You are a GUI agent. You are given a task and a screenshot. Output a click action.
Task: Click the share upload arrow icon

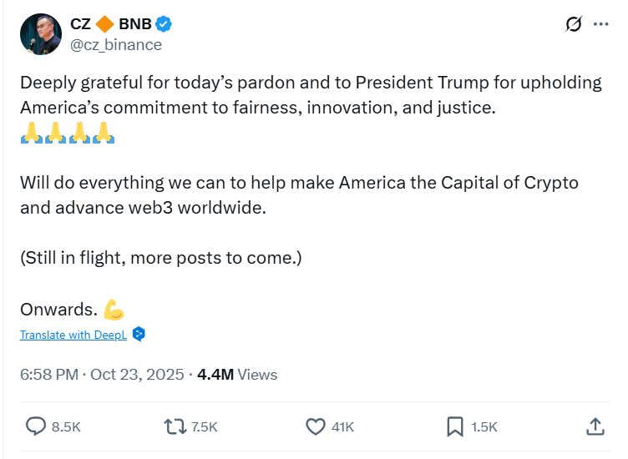pos(595,426)
